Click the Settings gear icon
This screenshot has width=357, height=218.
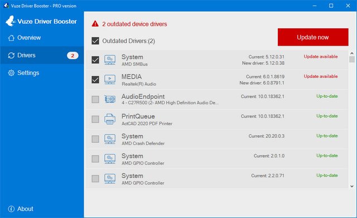(x=11, y=73)
